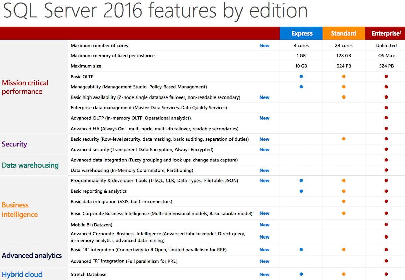Click Standard dot in Basic security row
Image resolution: width=405 pixels, height=280 pixels.
click(344, 139)
